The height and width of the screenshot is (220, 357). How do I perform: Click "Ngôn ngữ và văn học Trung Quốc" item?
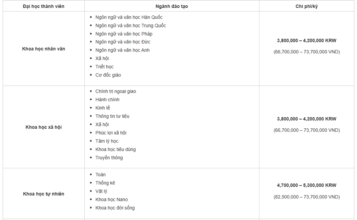tap(131, 25)
